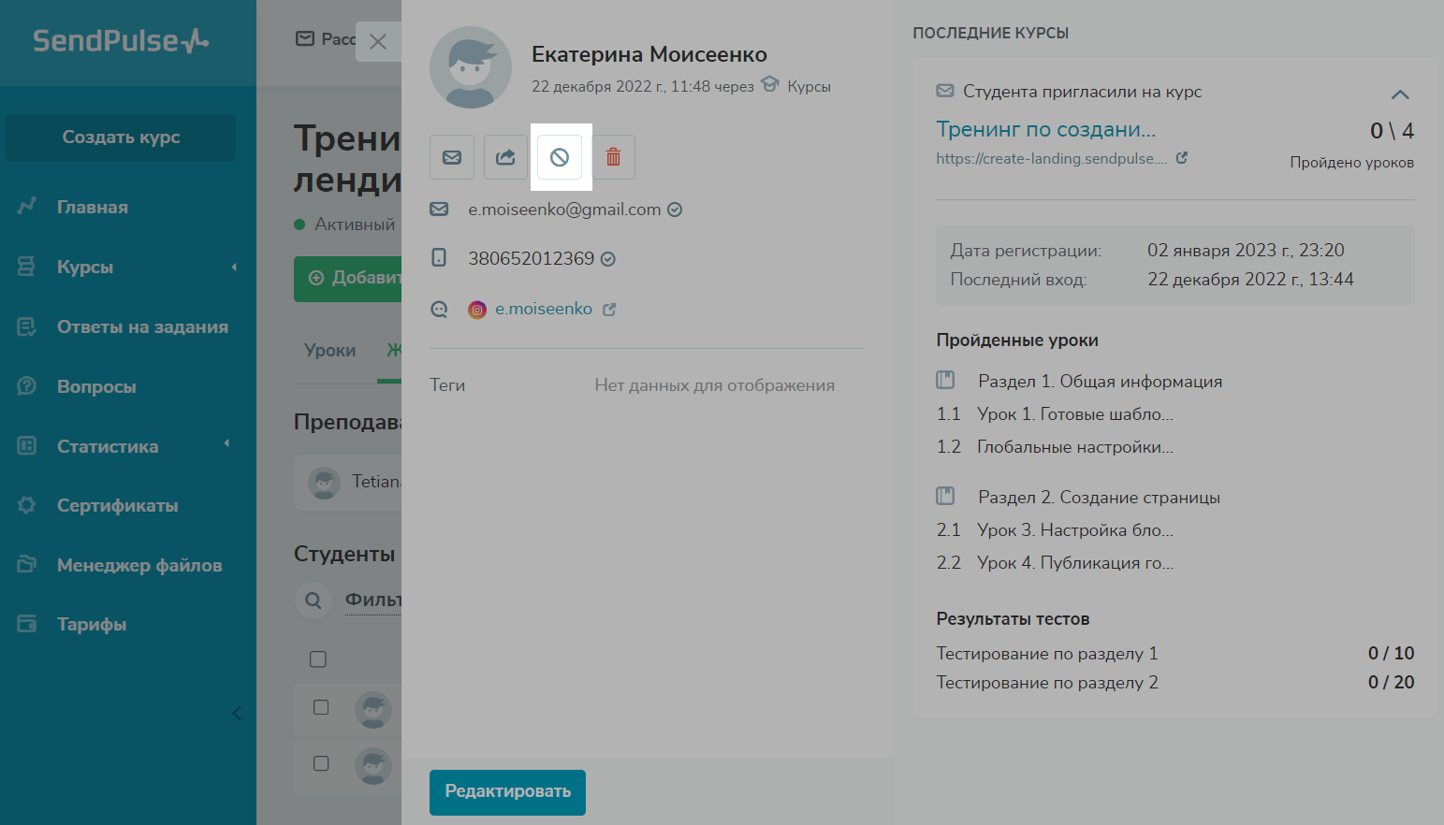Collapse the sidebar with the chevron arrow
The image size is (1444, 825).
click(237, 714)
